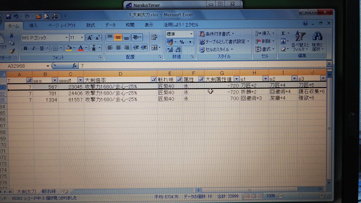This screenshot has height=203, width=361.
Task: Increase decimal places icon
Action: coord(170,50)
